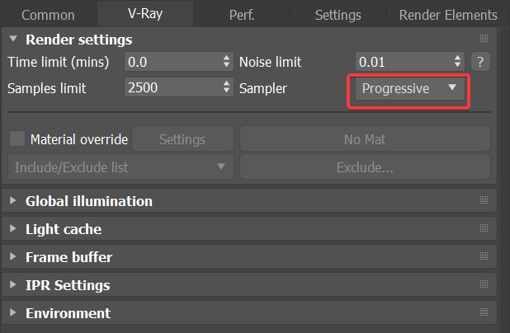510x333 pixels.
Task: Click the Noise limit spinner arrows
Action: 459,62
